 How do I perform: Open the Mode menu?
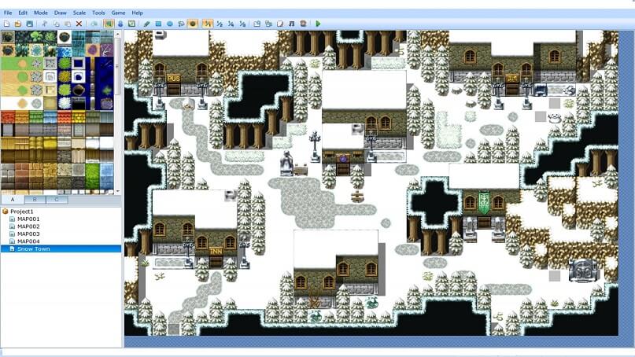(41, 13)
